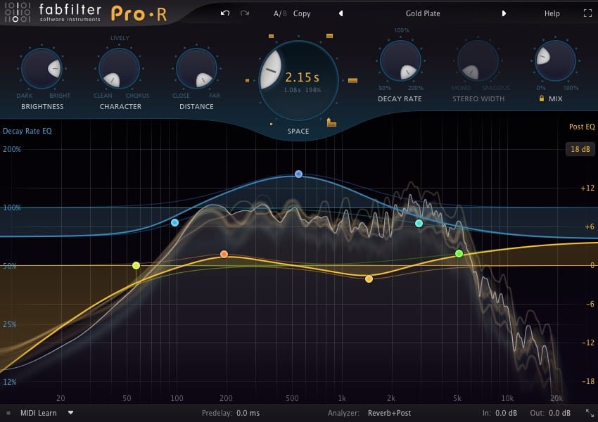
Task: Go to next preset arrow
Action: (x=504, y=13)
